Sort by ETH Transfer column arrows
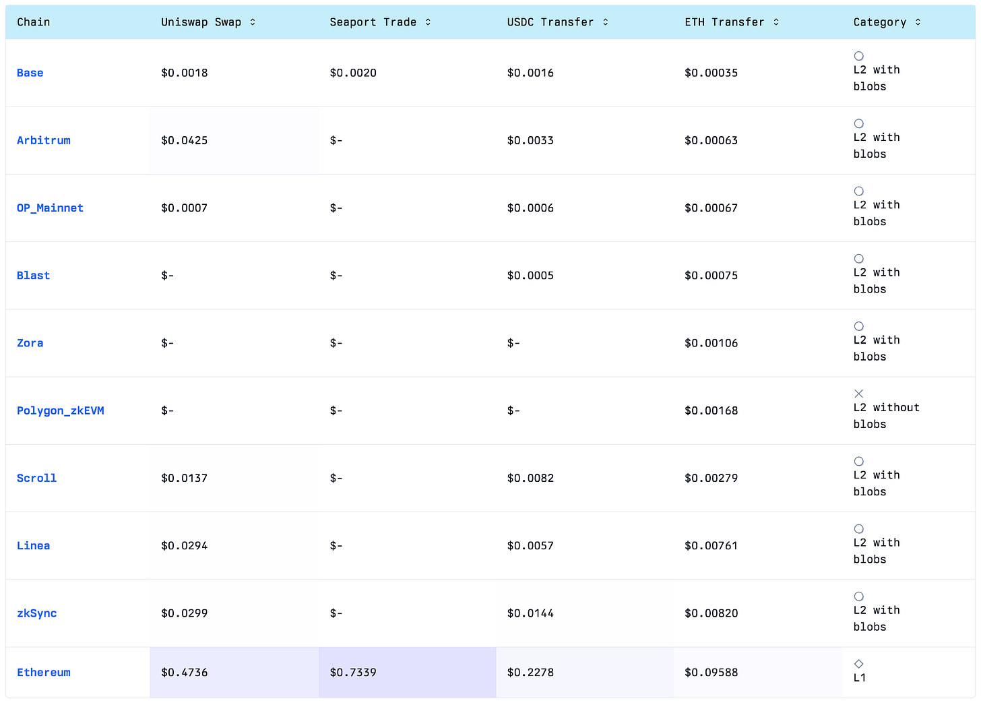This screenshot has height=705, width=981. [776, 22]
